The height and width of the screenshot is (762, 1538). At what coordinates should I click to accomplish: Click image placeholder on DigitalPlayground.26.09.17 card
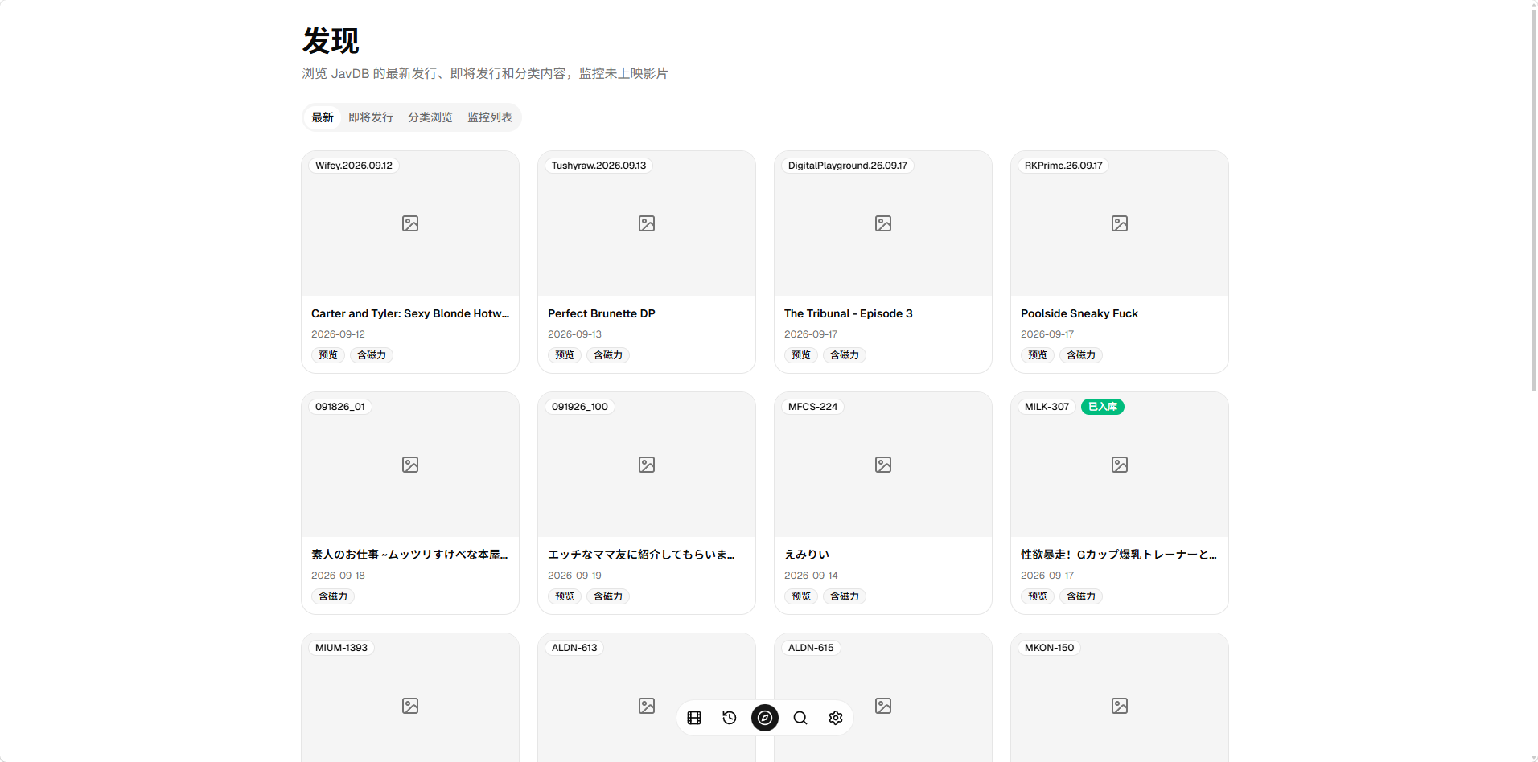883,223
